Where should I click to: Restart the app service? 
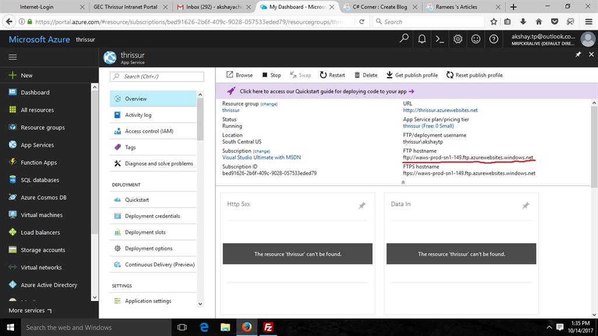click(x=332, y=75)
